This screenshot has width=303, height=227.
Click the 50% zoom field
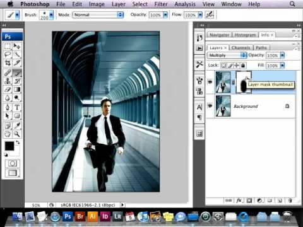[x=36, y=205]
